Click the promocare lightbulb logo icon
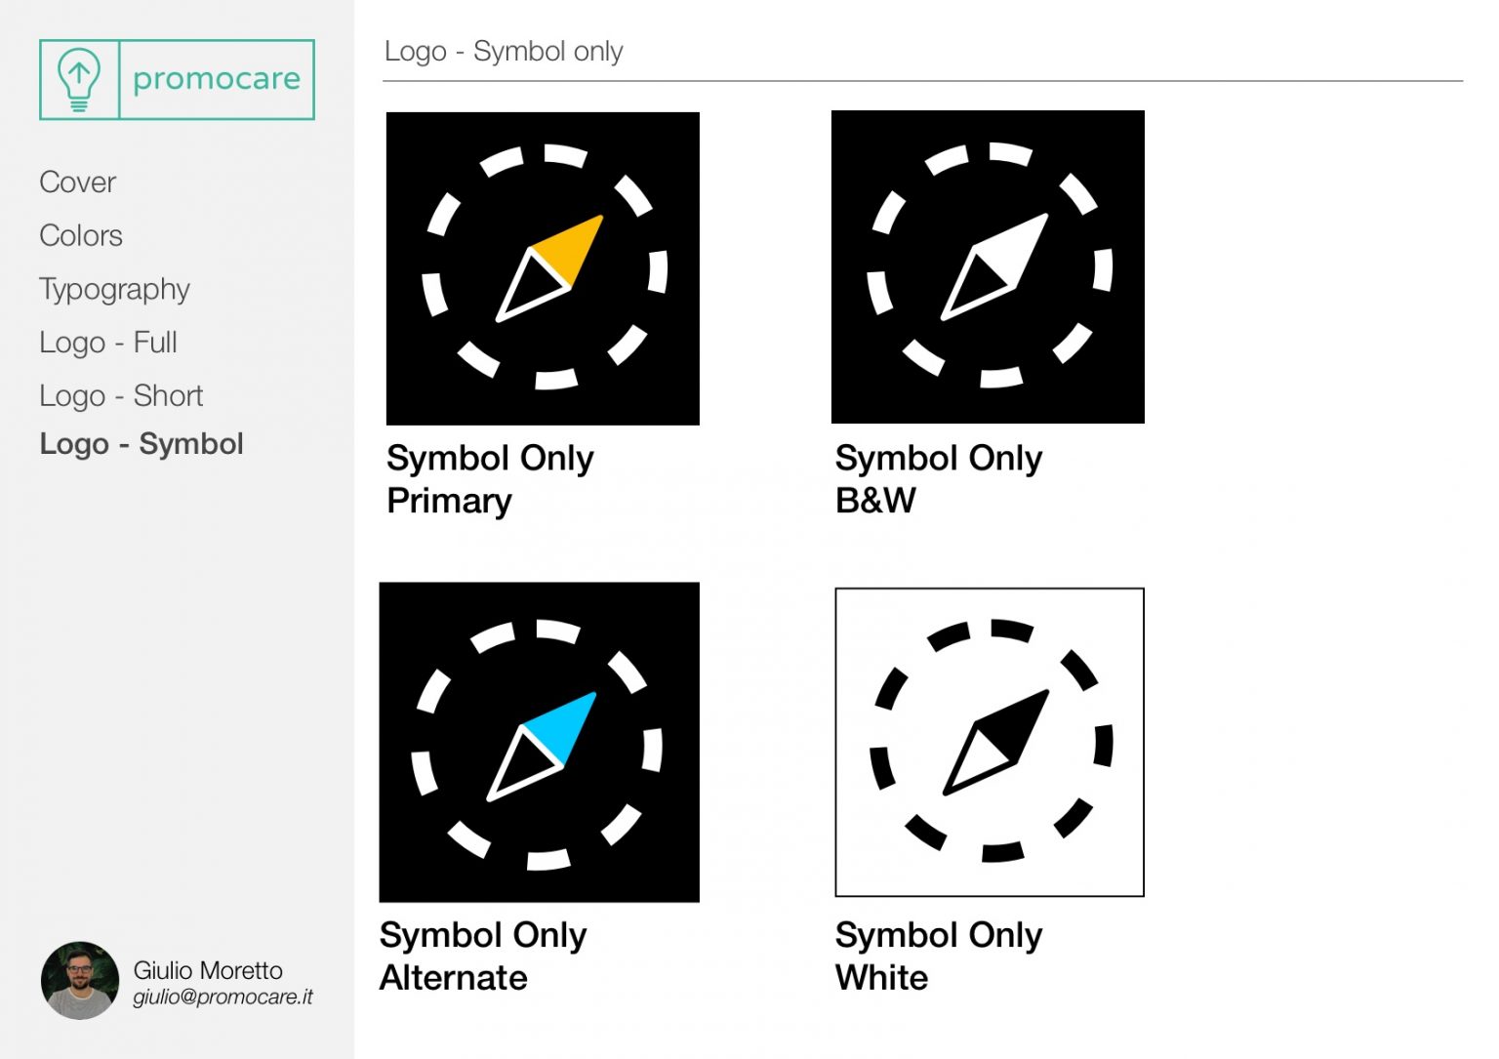The height and width of the screenshot is (1059, 1499). (x=79, y=79)
